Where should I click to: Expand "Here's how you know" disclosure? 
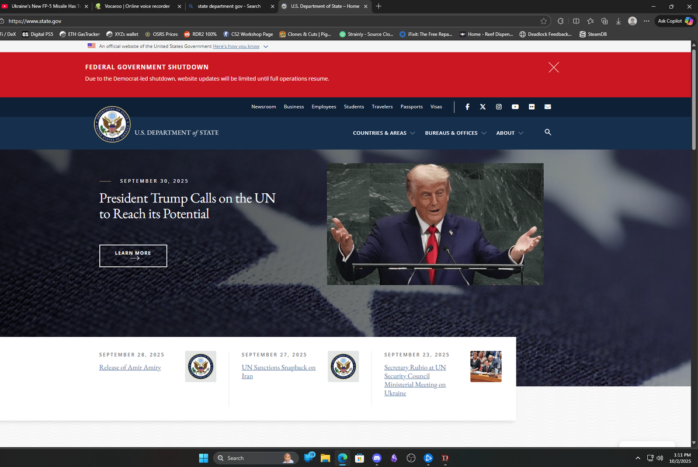coord(241,46)
